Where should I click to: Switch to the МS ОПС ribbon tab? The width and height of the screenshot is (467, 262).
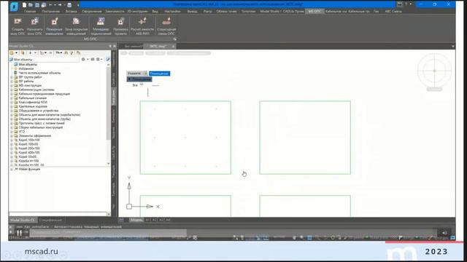314,12
